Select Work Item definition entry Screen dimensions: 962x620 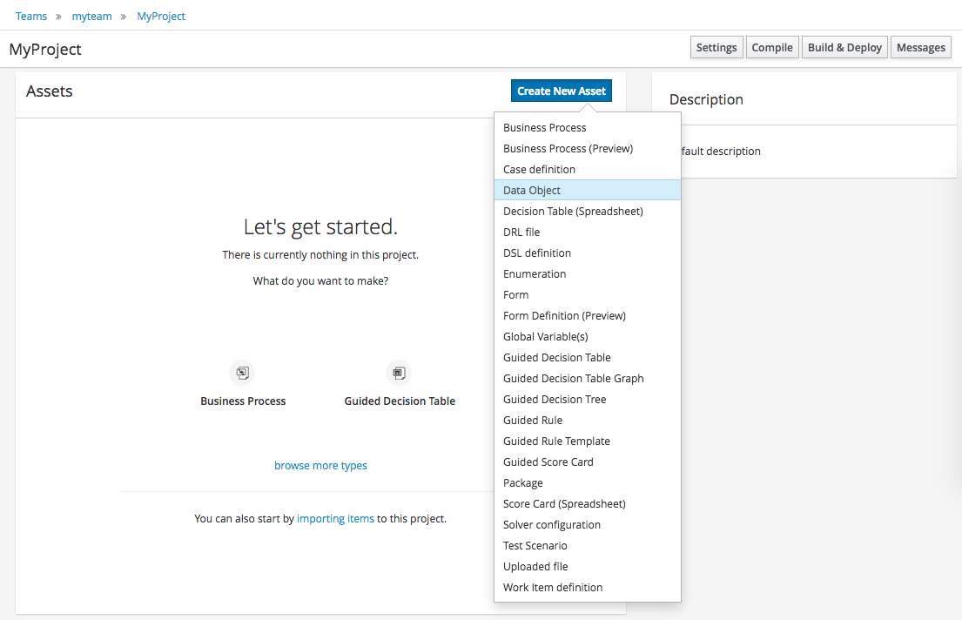point(587,587)
